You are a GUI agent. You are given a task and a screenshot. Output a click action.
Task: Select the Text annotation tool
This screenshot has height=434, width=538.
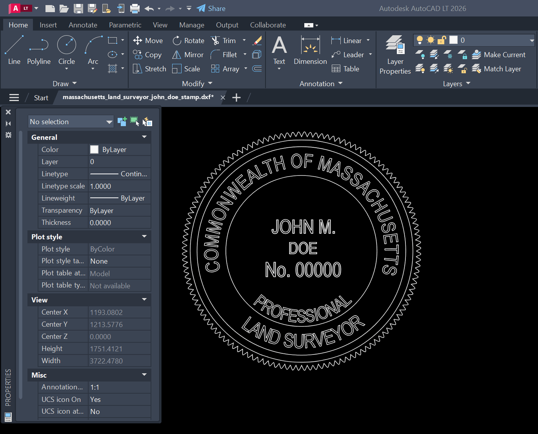pos(279,50)
